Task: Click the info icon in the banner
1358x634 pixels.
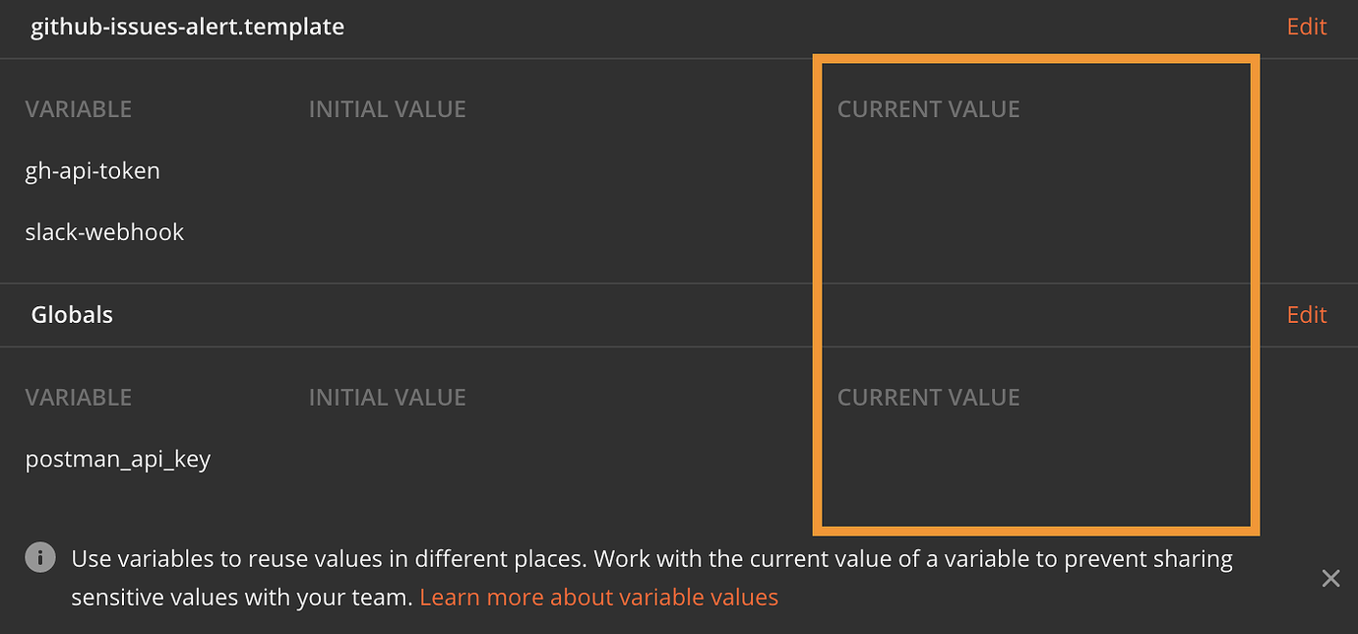Action: point(39,558)
